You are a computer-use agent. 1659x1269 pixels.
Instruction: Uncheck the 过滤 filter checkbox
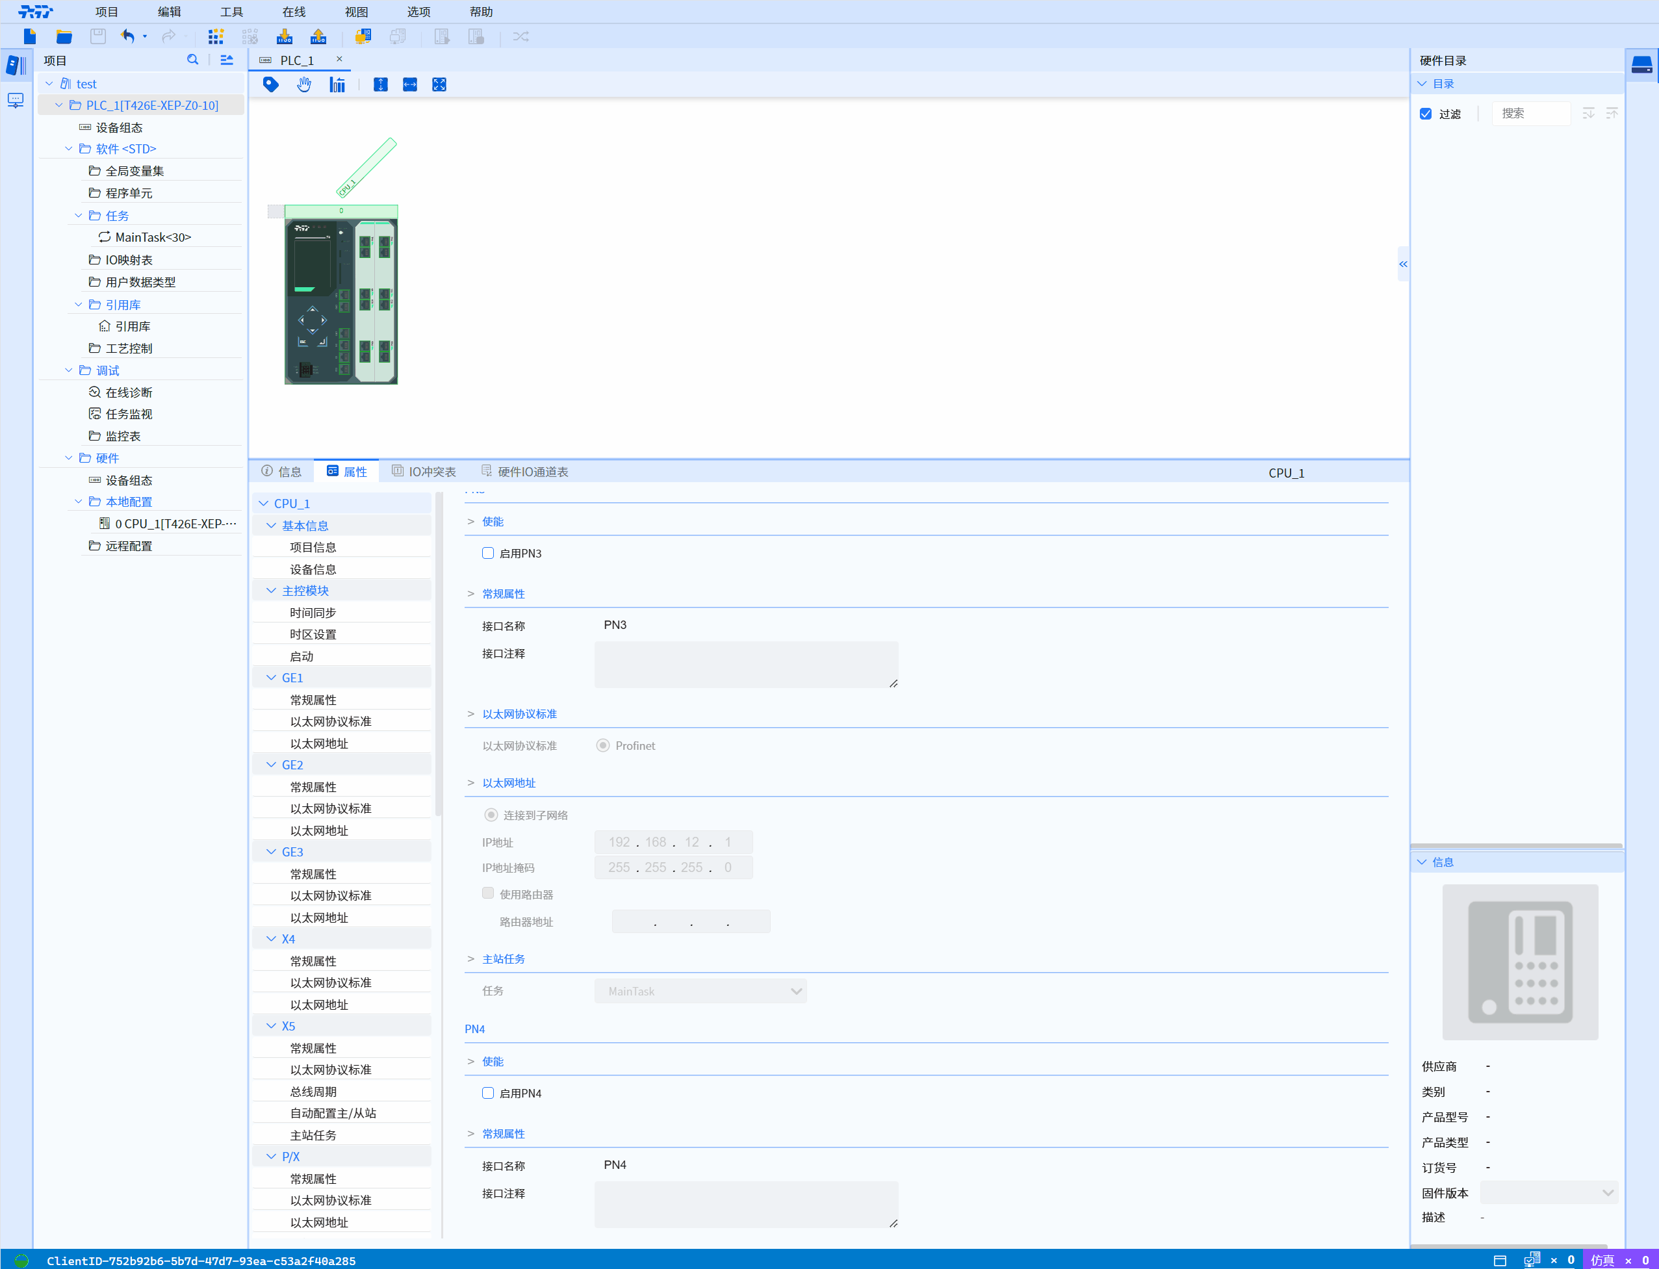coord(1426,114)
